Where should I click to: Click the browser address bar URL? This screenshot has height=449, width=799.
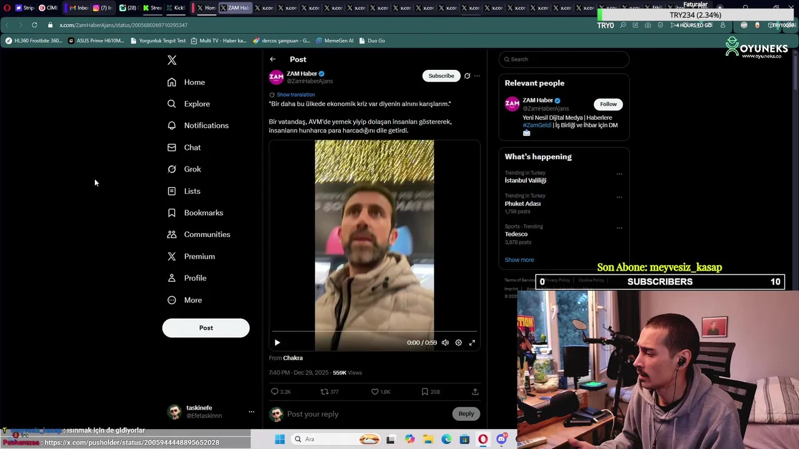(x=124, y=26)
